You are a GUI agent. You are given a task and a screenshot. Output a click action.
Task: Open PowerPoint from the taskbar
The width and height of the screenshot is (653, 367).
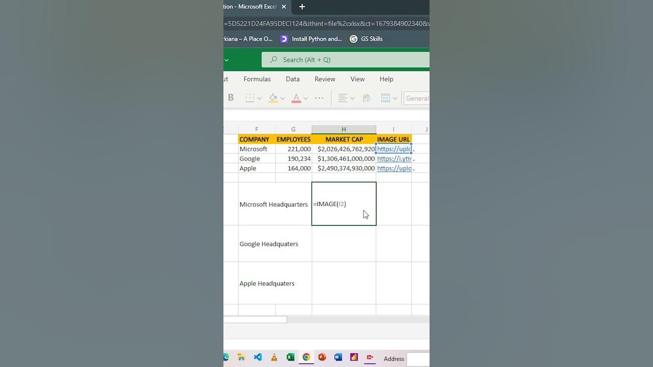[322, 357]
